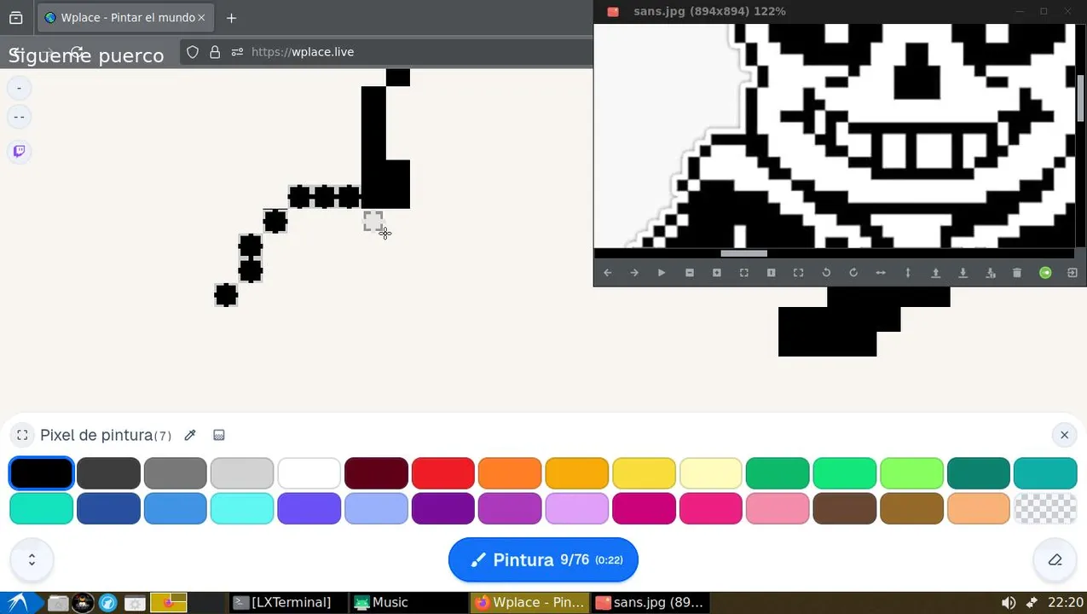The width and height of the screenshot is (1087, 614).
Task: Open Firefox list all tabs button
Action: pyautogui.click(x=15, y=17)
